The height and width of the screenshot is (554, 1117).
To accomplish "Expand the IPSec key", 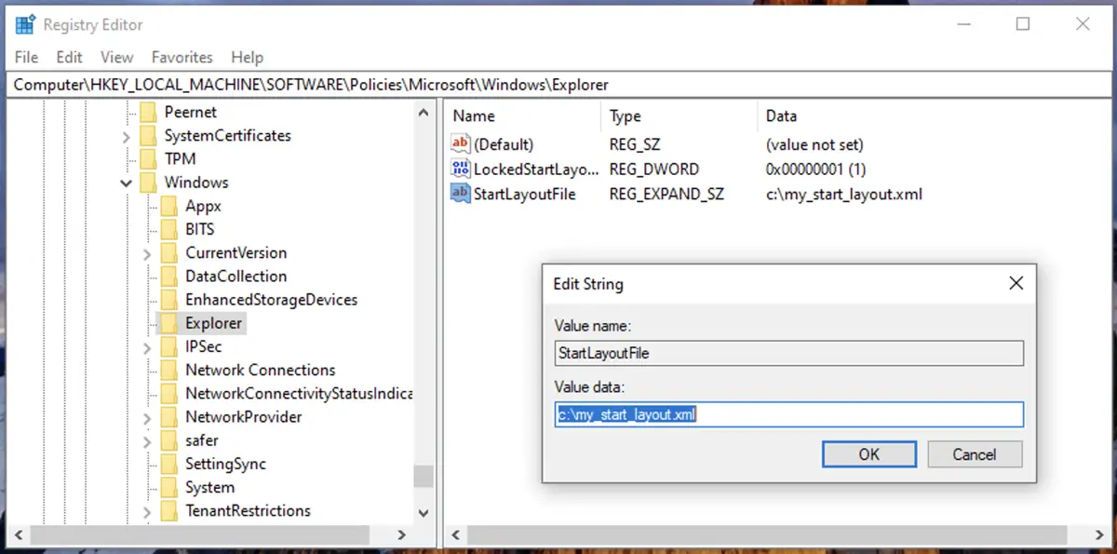I will (x=148, y=347).
